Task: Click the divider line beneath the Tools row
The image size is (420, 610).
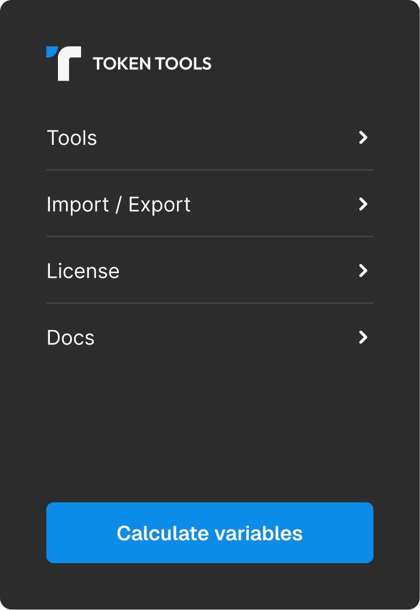Action: (209, 170)
